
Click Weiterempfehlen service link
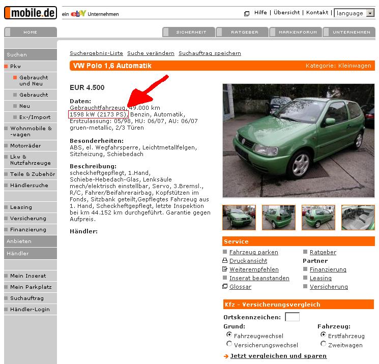tap(254, 269)
